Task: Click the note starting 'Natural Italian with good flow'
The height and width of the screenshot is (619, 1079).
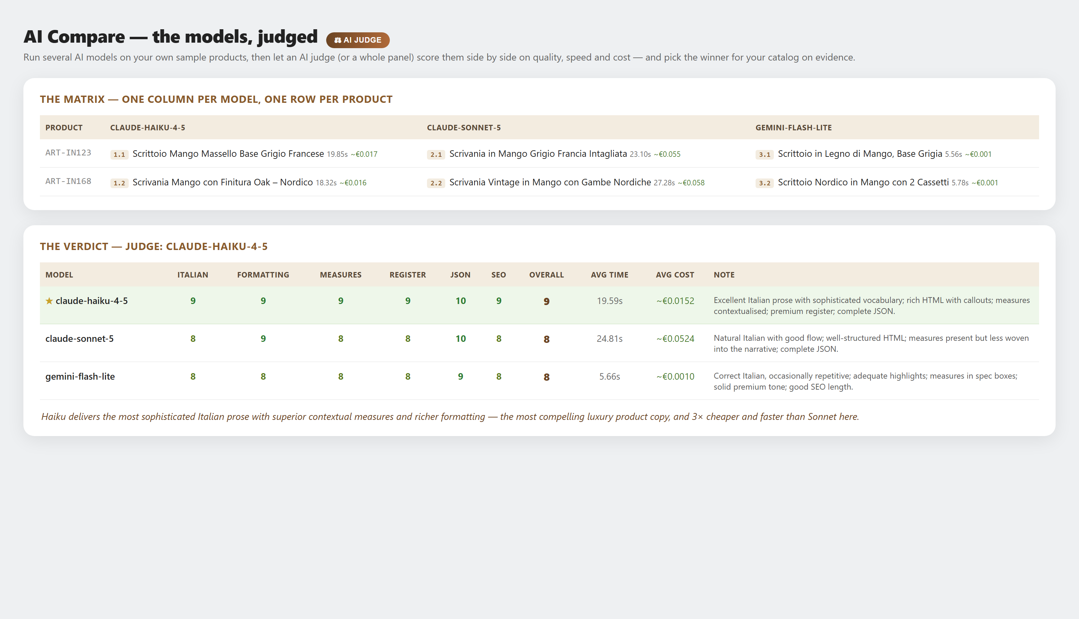Action: click(x=871, y=344)
